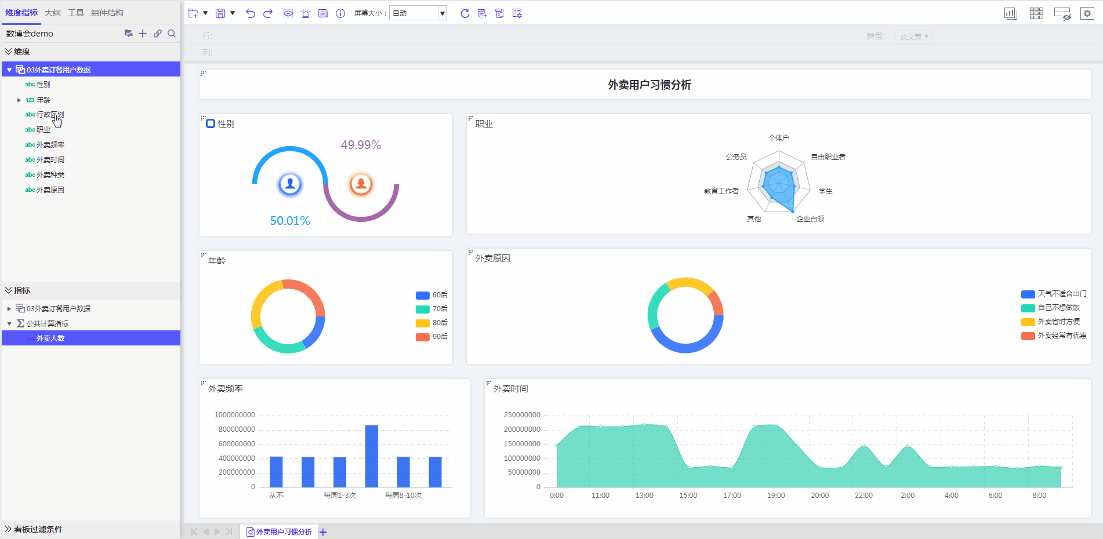Screen dimensions: 1103x539
Task: Add a new sheet tab with plus
Action: click(x=324, y=532)
